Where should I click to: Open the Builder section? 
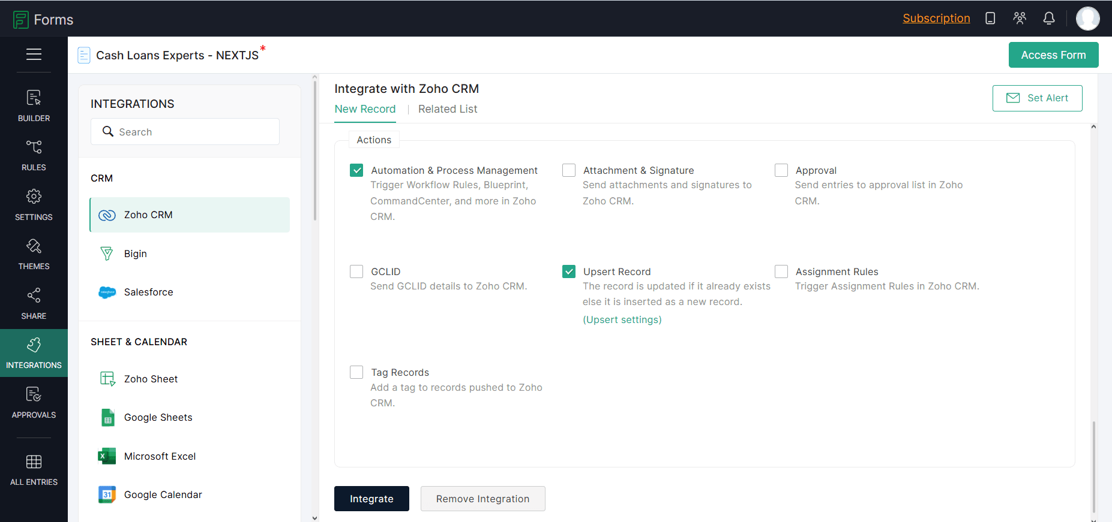pyautogui.click(x=34, y=106)
